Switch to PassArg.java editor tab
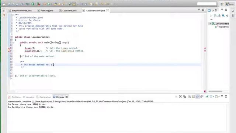 click(45, 11)
